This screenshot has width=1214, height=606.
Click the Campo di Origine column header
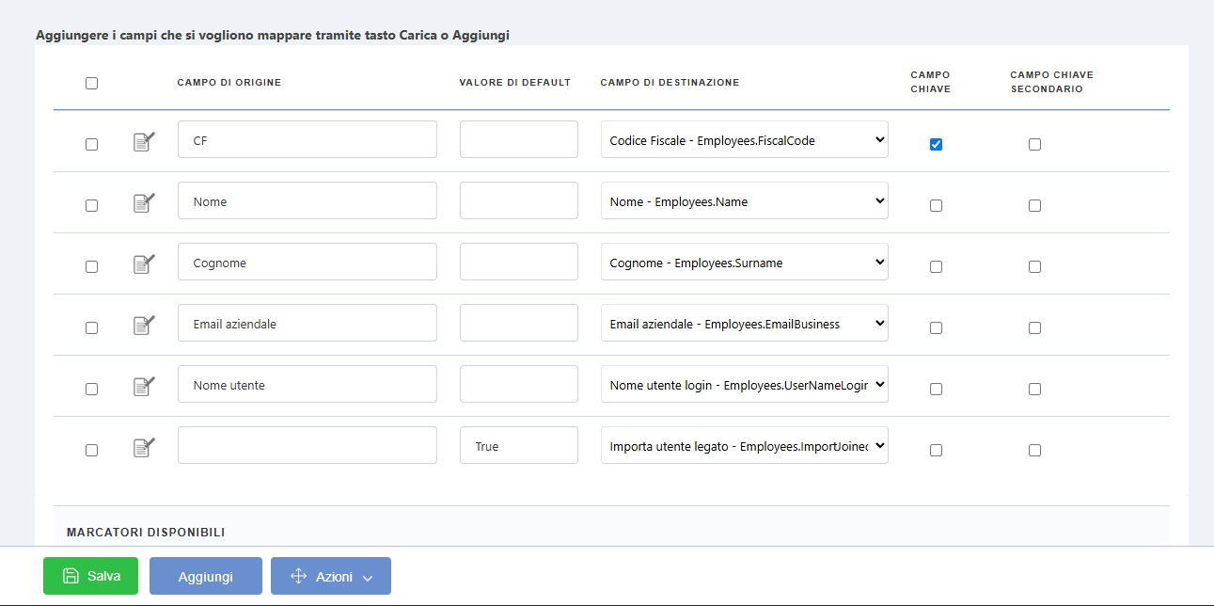[x=229, y=83]
